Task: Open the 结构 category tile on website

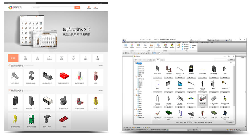Action: coord(37,58)
